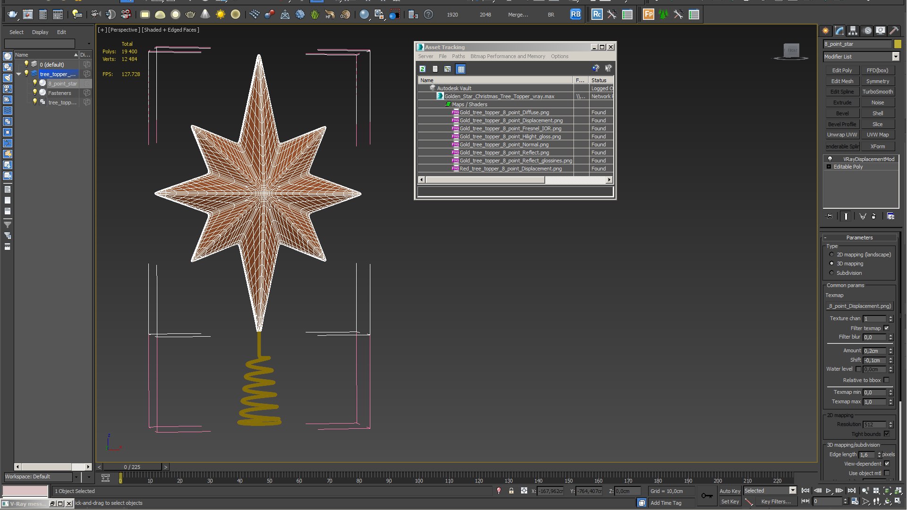Open the Display command panel tab

(x=881, y=31)
